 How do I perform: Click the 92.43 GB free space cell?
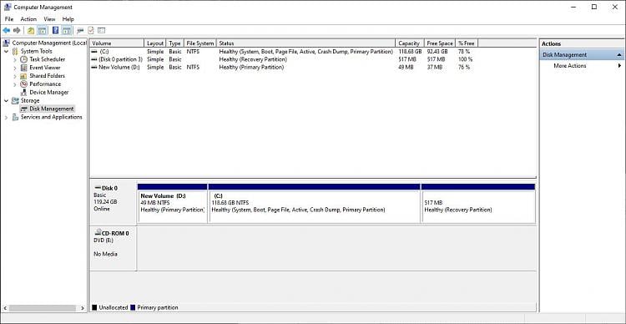(x=437, y=52)
